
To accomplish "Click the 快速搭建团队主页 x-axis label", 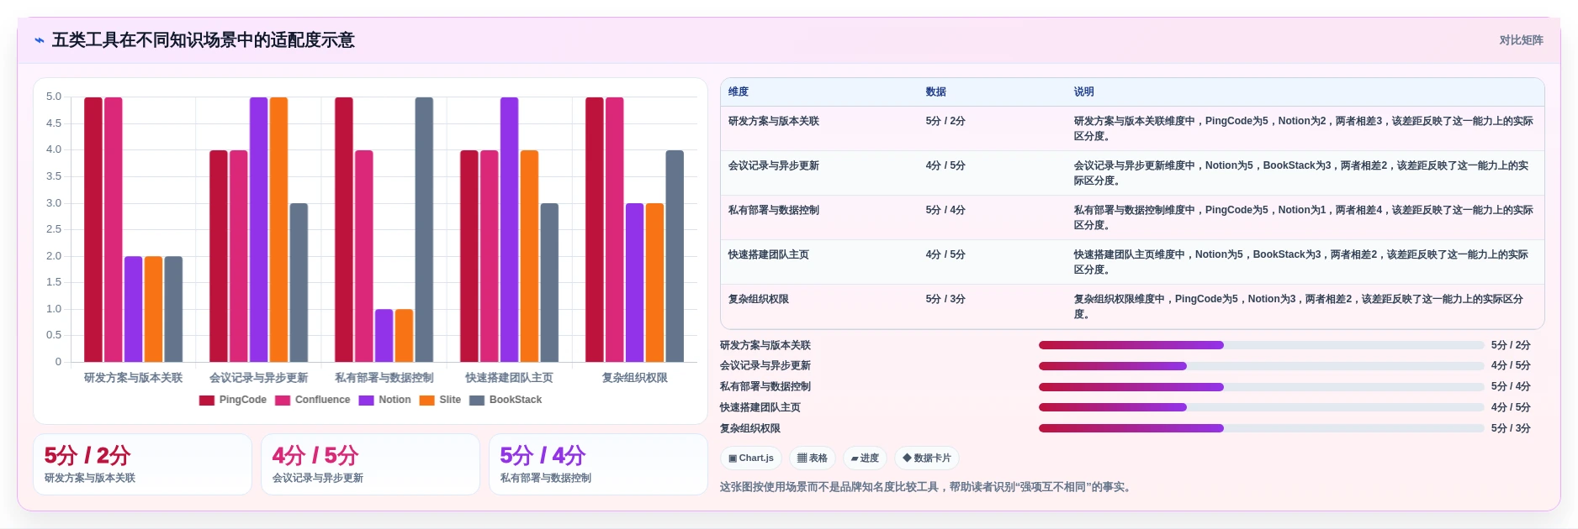I will click(509, 378).
